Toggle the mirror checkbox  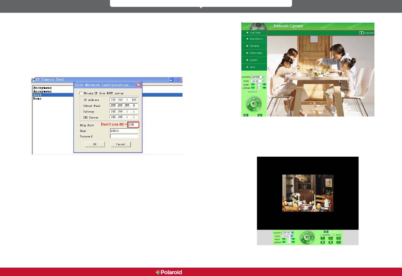coord(334,235)
